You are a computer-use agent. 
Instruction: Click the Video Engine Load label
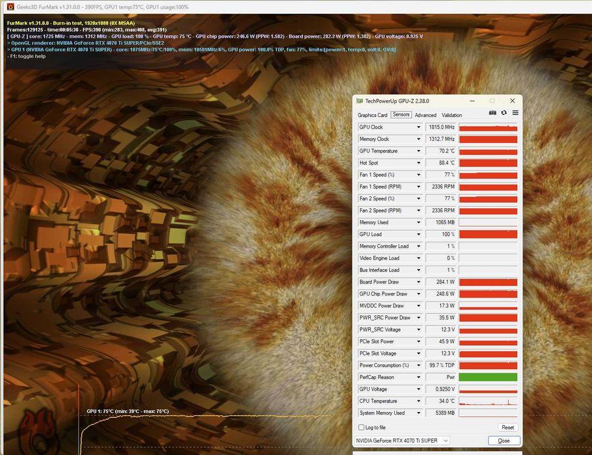[x=379, y=258]
